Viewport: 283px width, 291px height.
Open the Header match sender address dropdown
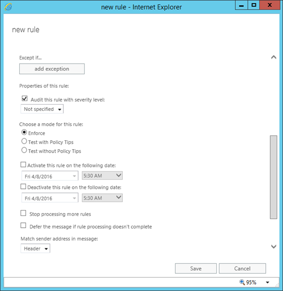[x=35, y=248]
